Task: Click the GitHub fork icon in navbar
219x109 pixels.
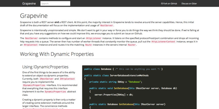Action: coord(162,4)
